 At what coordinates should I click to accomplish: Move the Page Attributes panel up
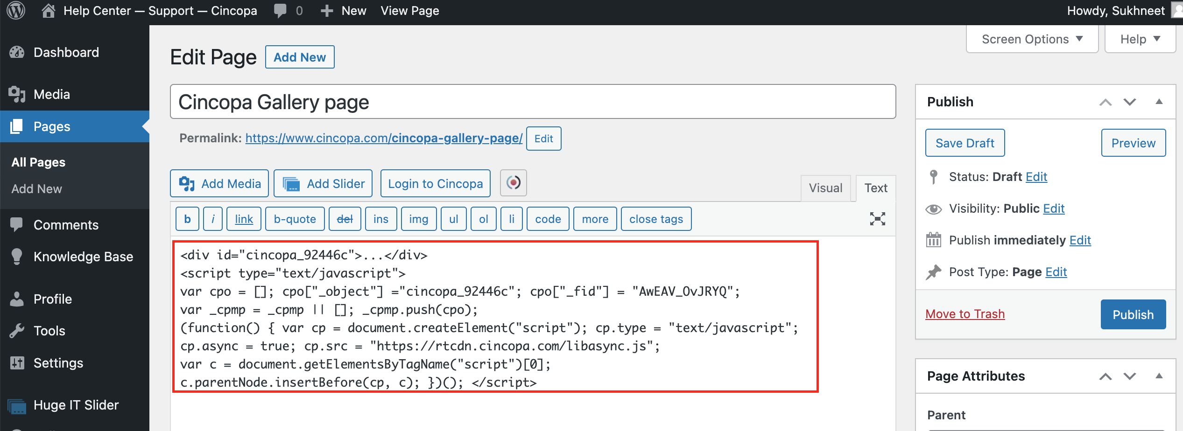[1106, 376]
